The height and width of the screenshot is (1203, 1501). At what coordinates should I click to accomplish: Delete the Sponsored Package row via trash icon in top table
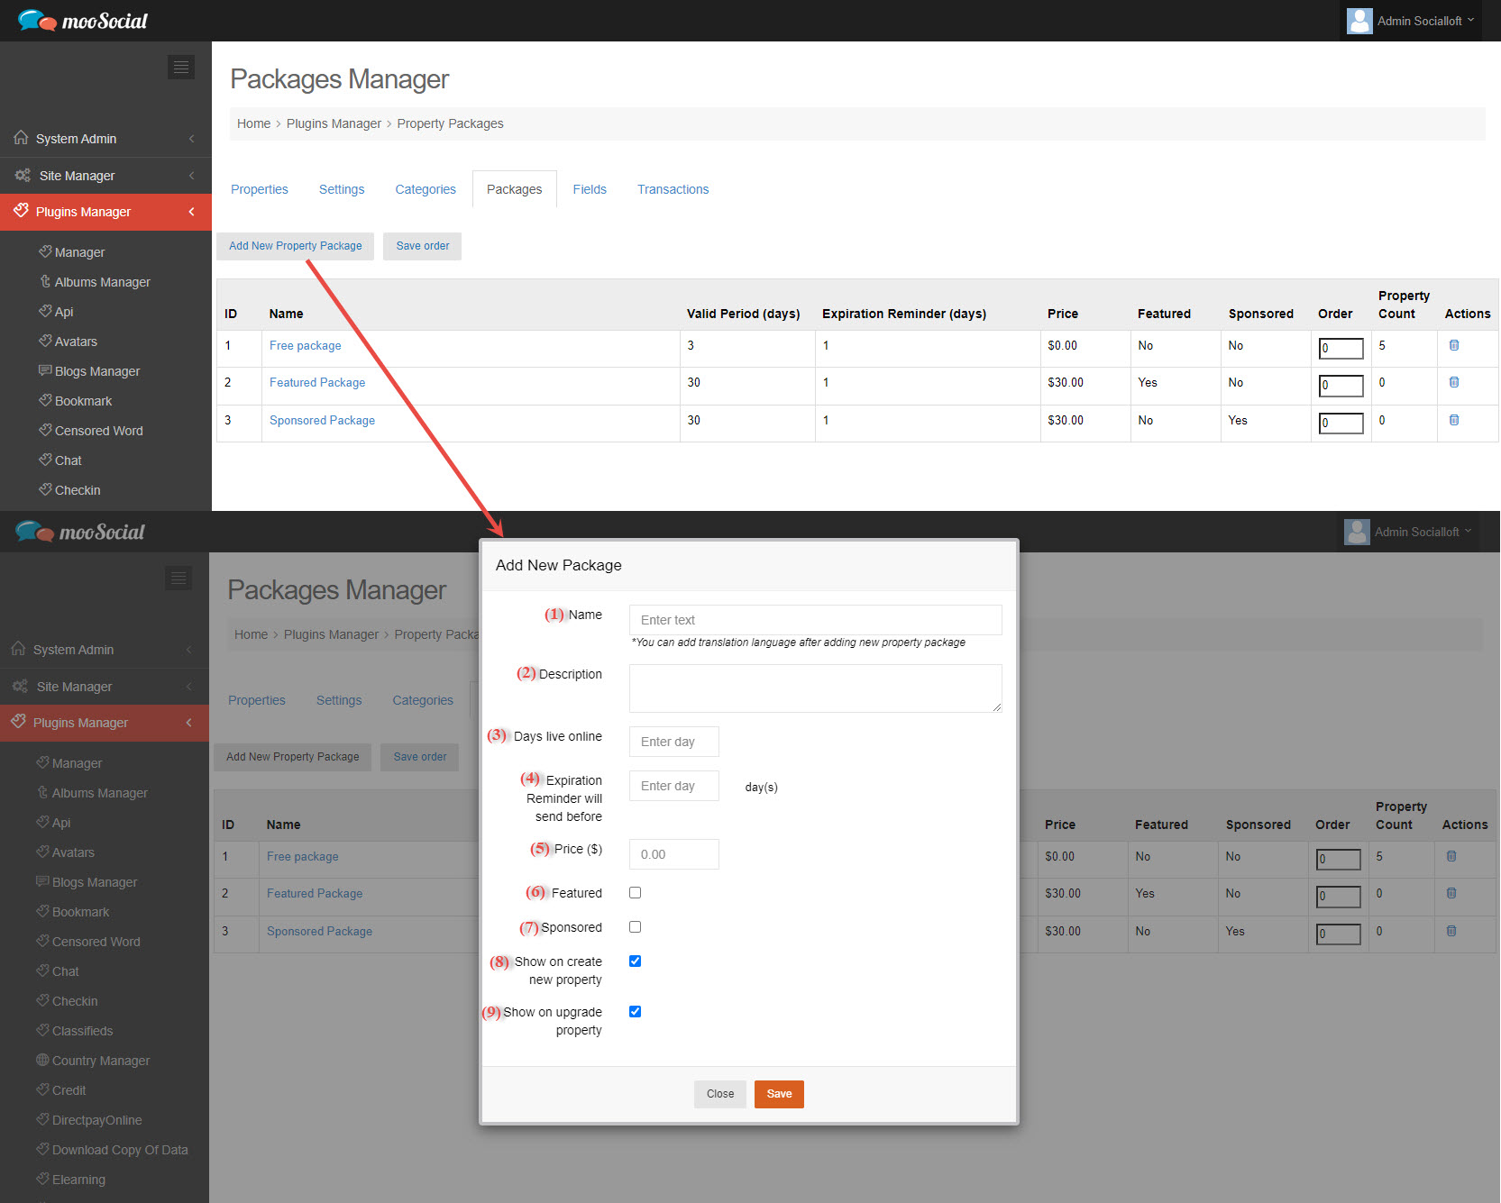[x=1454, y=420]
